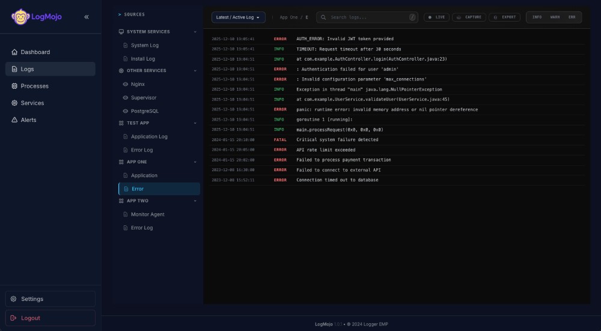Toggle the INFO level filter
The image size is (601, 331).
(x=537, y=17)
